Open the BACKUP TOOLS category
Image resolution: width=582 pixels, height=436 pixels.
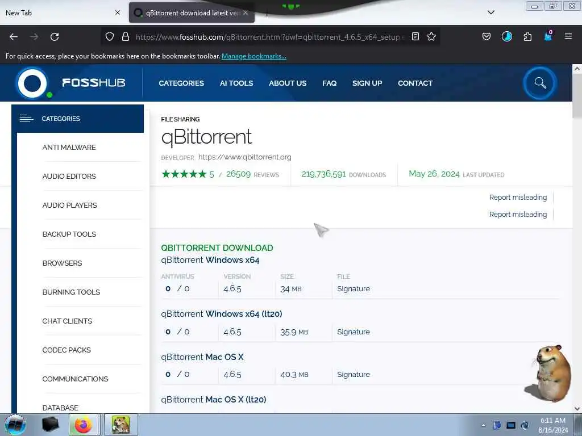pyautogui.click(x=69, y=234)
